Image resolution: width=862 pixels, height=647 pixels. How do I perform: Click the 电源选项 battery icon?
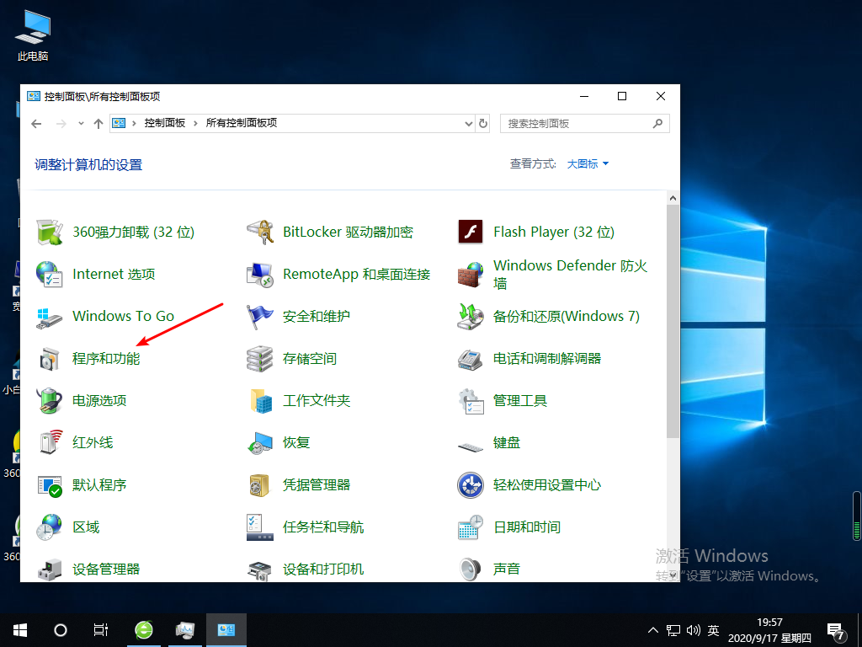pos(50,401)
